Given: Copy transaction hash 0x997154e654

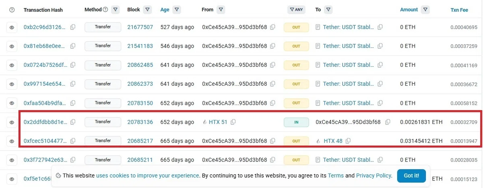Looking at the screenshot, I should pyautogui.click(x=73, y=84).
